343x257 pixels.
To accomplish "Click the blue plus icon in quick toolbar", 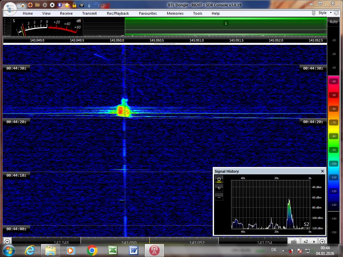I will click(60, 5).
